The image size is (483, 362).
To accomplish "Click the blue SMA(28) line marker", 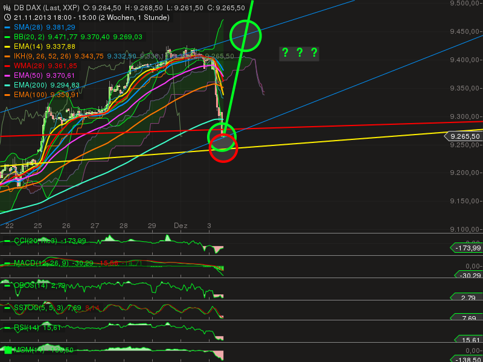I will click(7, 27).
